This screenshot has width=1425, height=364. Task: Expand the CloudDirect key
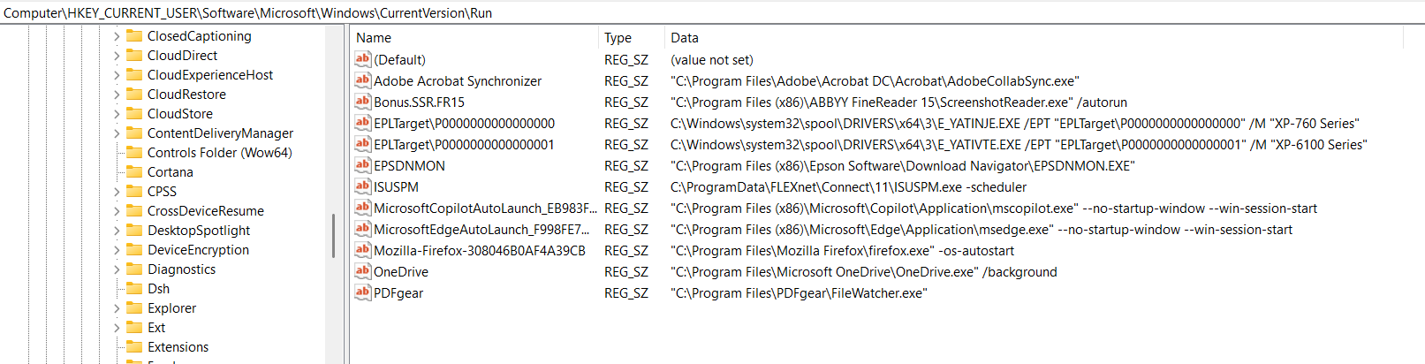click(117, 56)
